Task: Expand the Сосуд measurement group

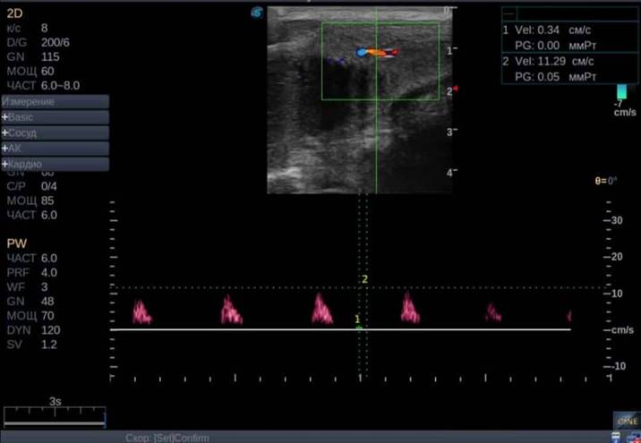Action: 55,132
